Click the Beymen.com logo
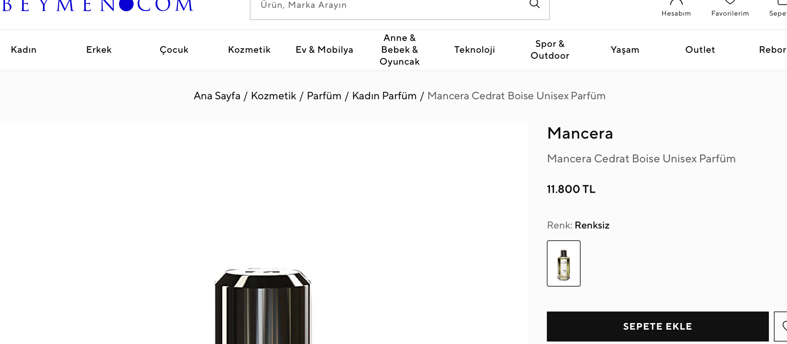The width and height of the screenshot is (787, 344). pos(98,6)
